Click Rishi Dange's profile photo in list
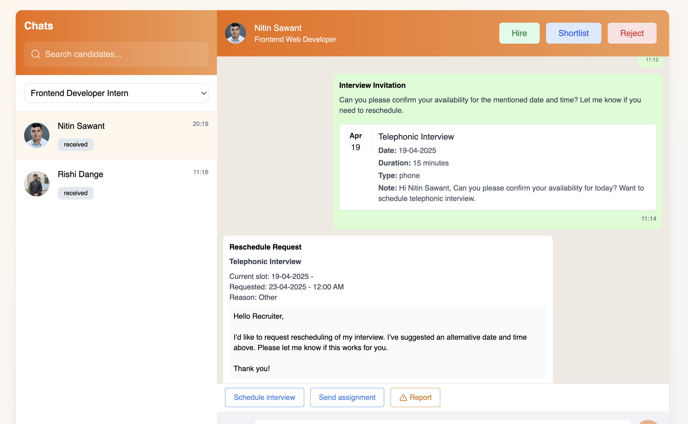 (37, 184)
